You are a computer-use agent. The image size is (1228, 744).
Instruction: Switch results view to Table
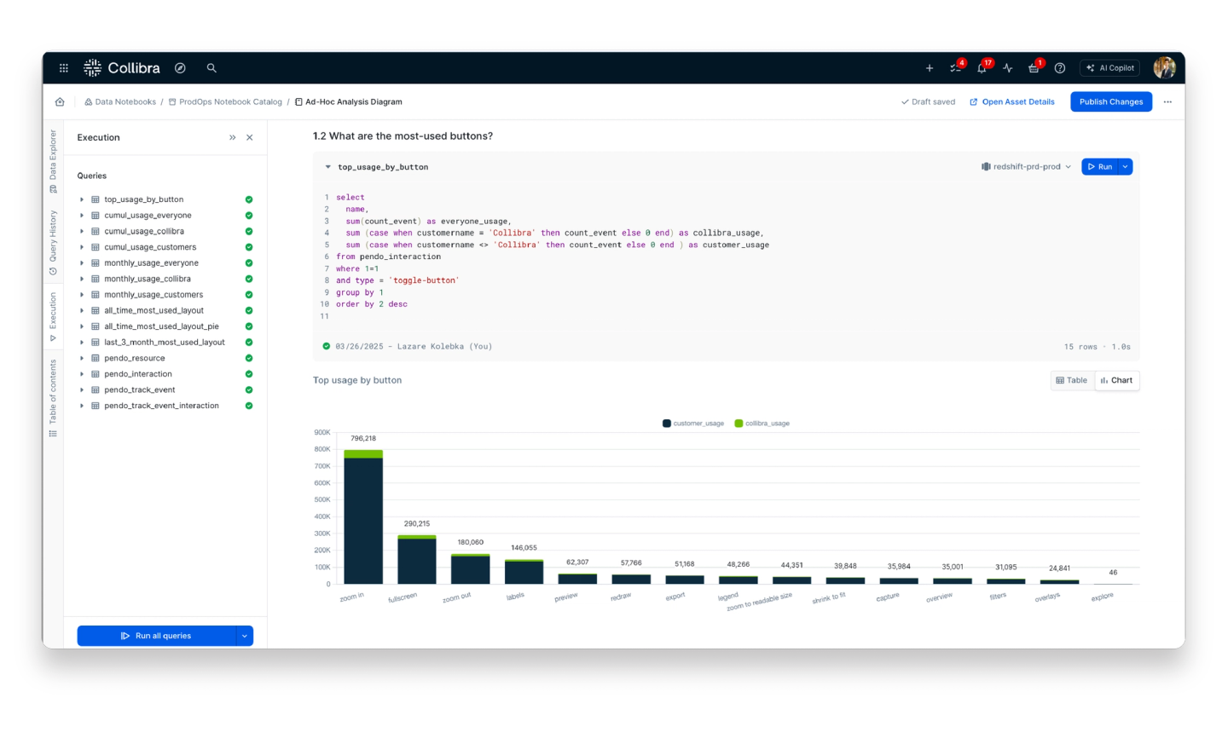pos(1072,381)
